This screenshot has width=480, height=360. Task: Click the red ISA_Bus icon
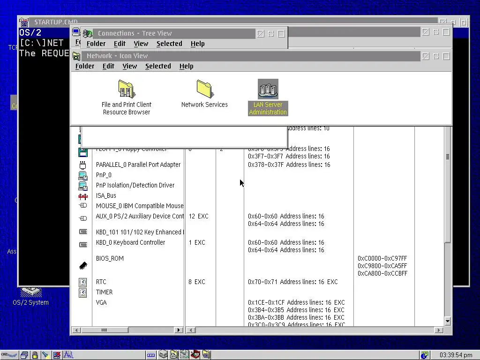[x=83, y=196]
